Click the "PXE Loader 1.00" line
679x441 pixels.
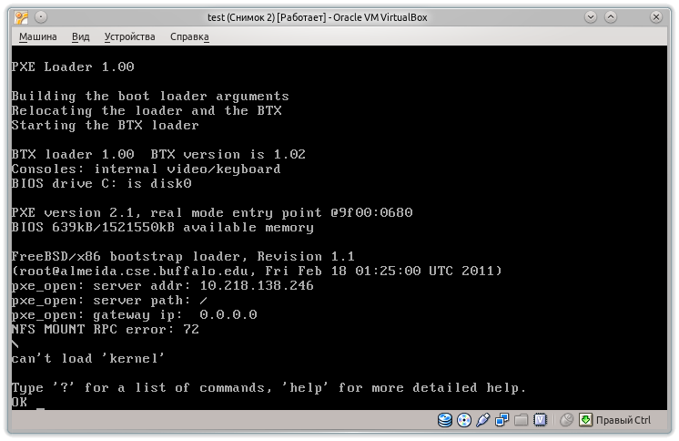pos(73,67)
